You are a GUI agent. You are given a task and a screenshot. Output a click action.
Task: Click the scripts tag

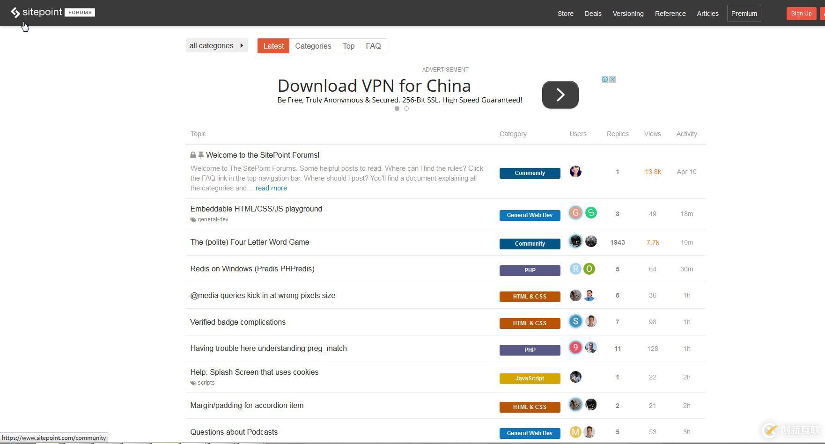coord(206,383)
